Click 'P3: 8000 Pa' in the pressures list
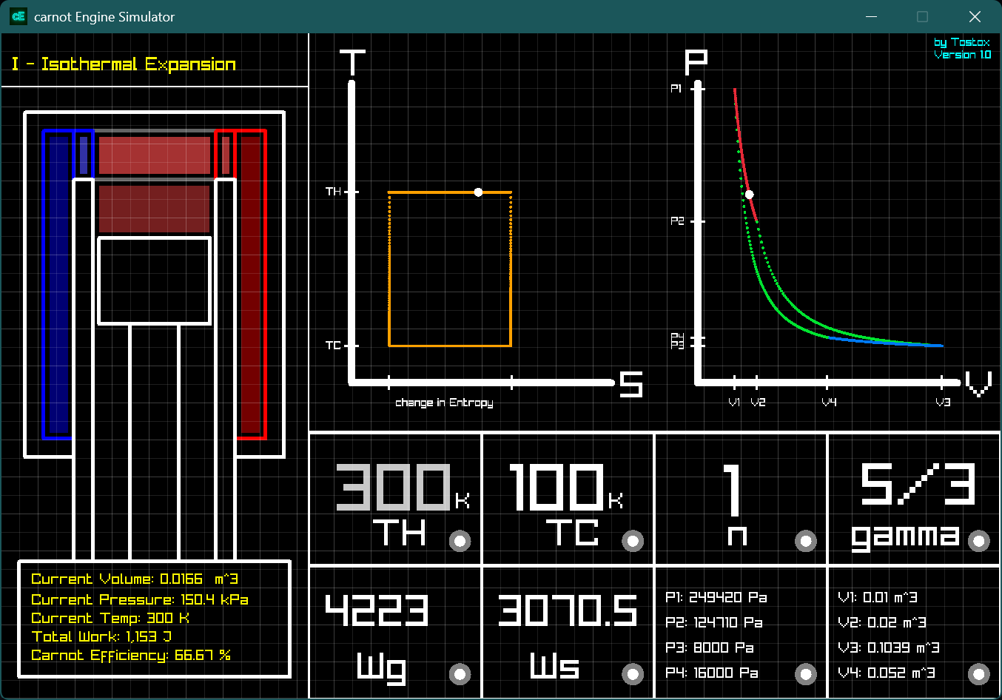This screenshot has height=700, width=1002. pyautogui.click(x=710, y=647)
